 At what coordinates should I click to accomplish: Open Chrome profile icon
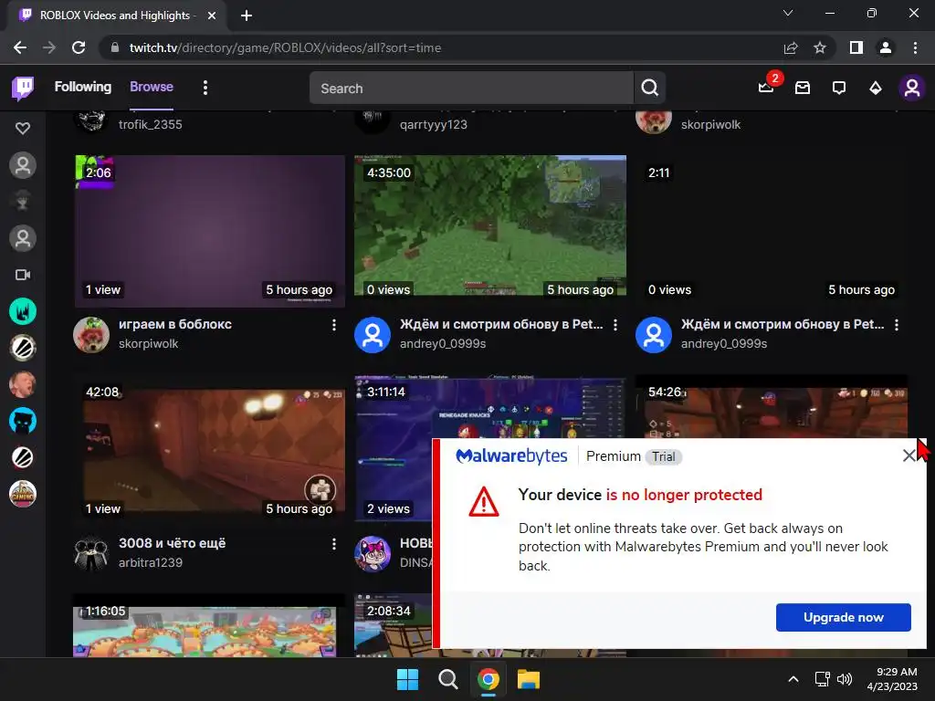coord(886,47)
